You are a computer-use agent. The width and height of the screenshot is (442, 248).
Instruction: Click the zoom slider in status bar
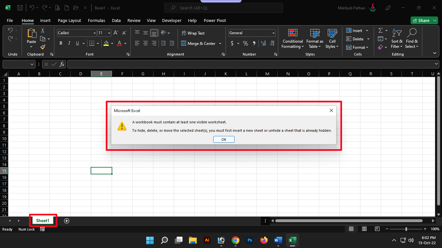tap(406, 229)
